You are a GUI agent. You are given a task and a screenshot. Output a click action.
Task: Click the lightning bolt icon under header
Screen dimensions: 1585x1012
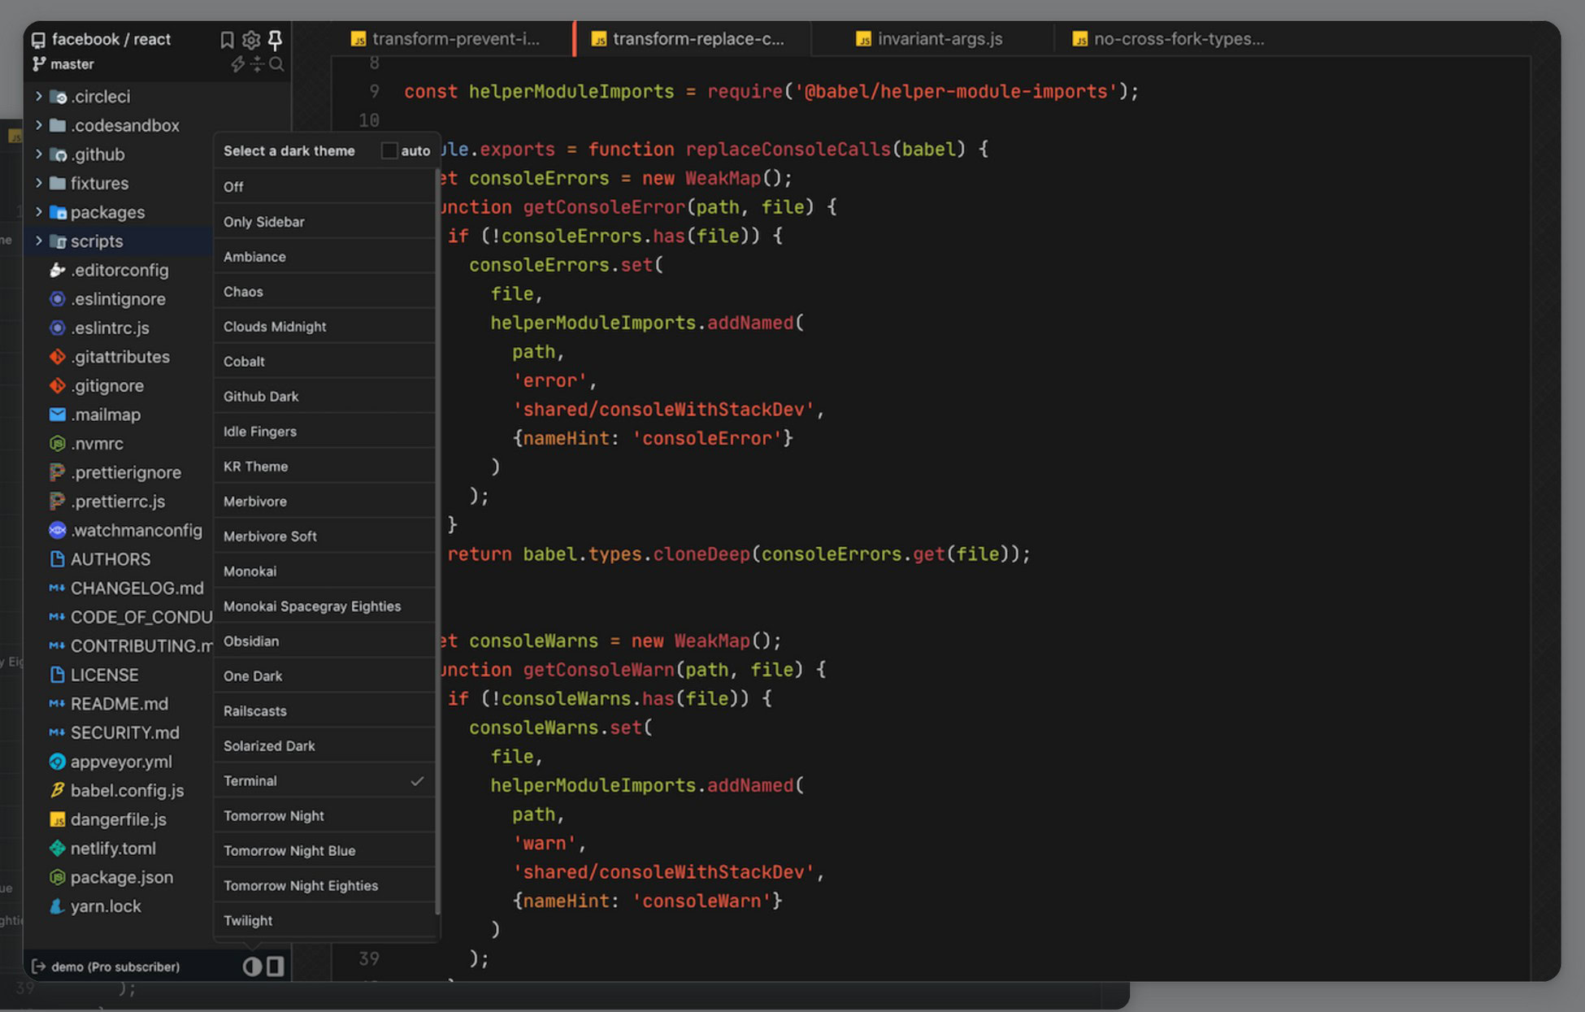[237, 64]
